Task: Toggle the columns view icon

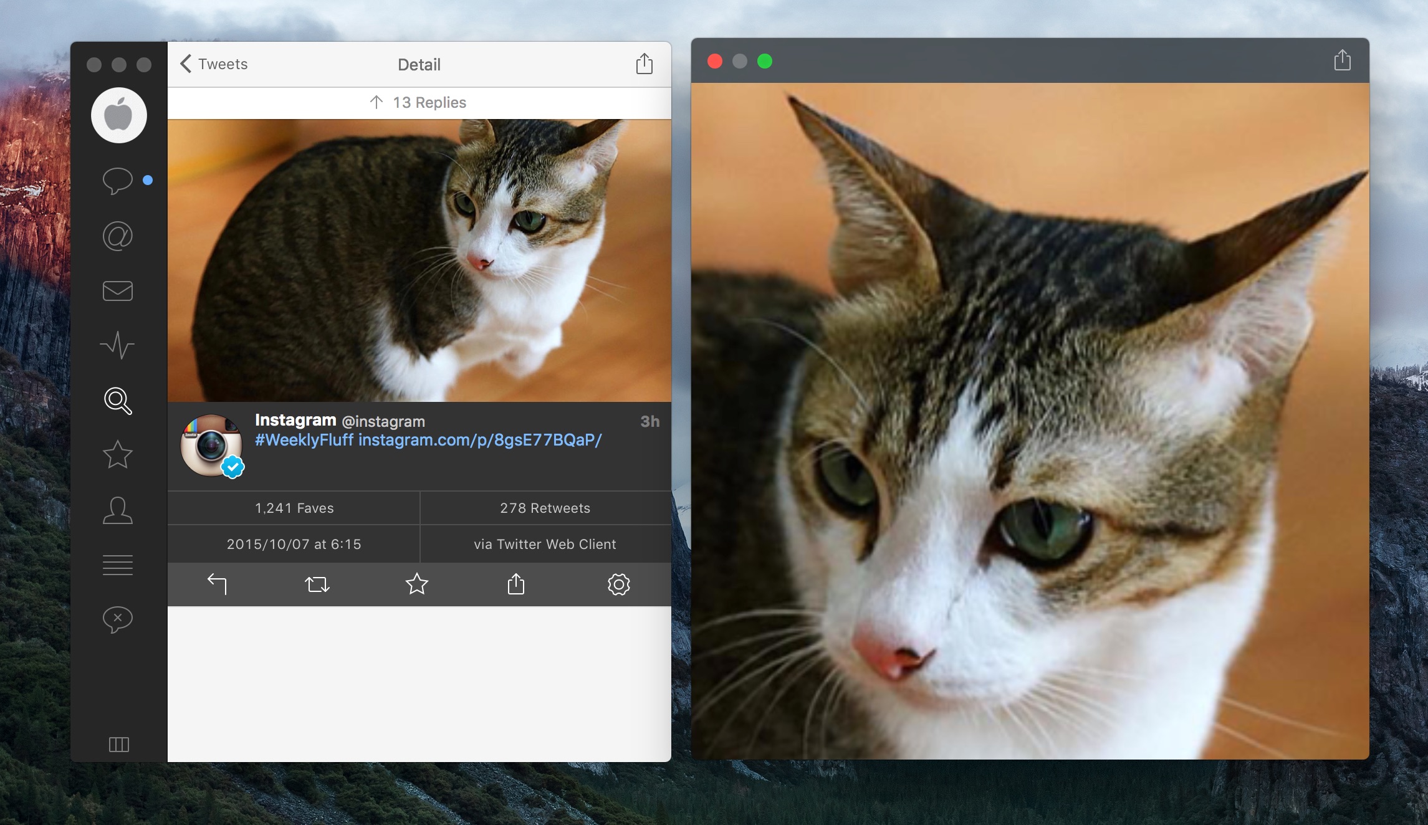Action: 118,744
